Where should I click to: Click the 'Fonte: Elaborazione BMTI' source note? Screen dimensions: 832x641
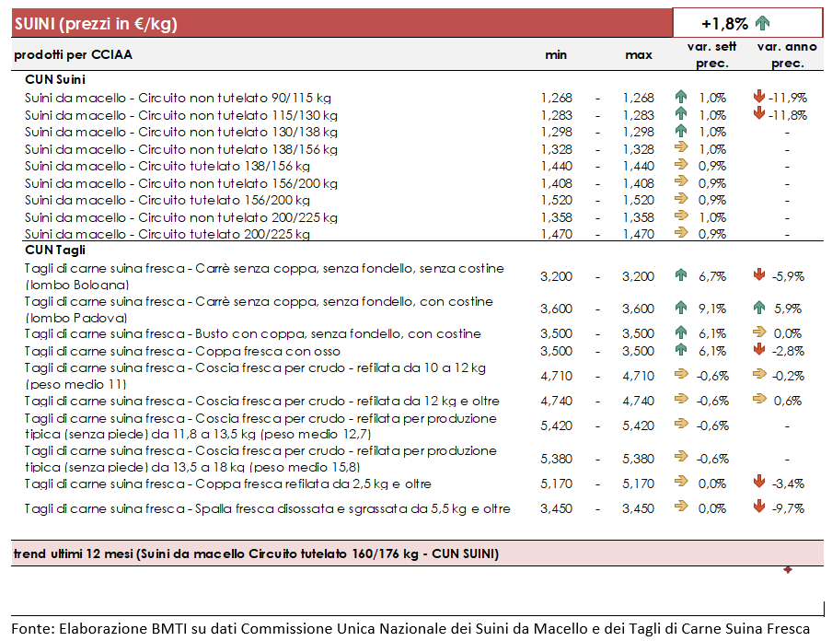click(410, 629)
